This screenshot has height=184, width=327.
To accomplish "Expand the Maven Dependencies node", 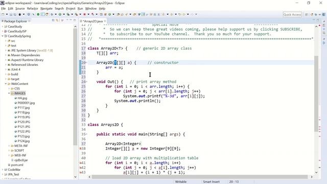I will point(6,55).
